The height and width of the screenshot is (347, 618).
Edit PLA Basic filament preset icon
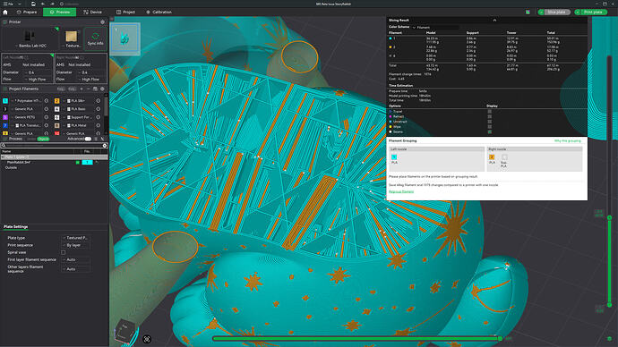point(99,109)
